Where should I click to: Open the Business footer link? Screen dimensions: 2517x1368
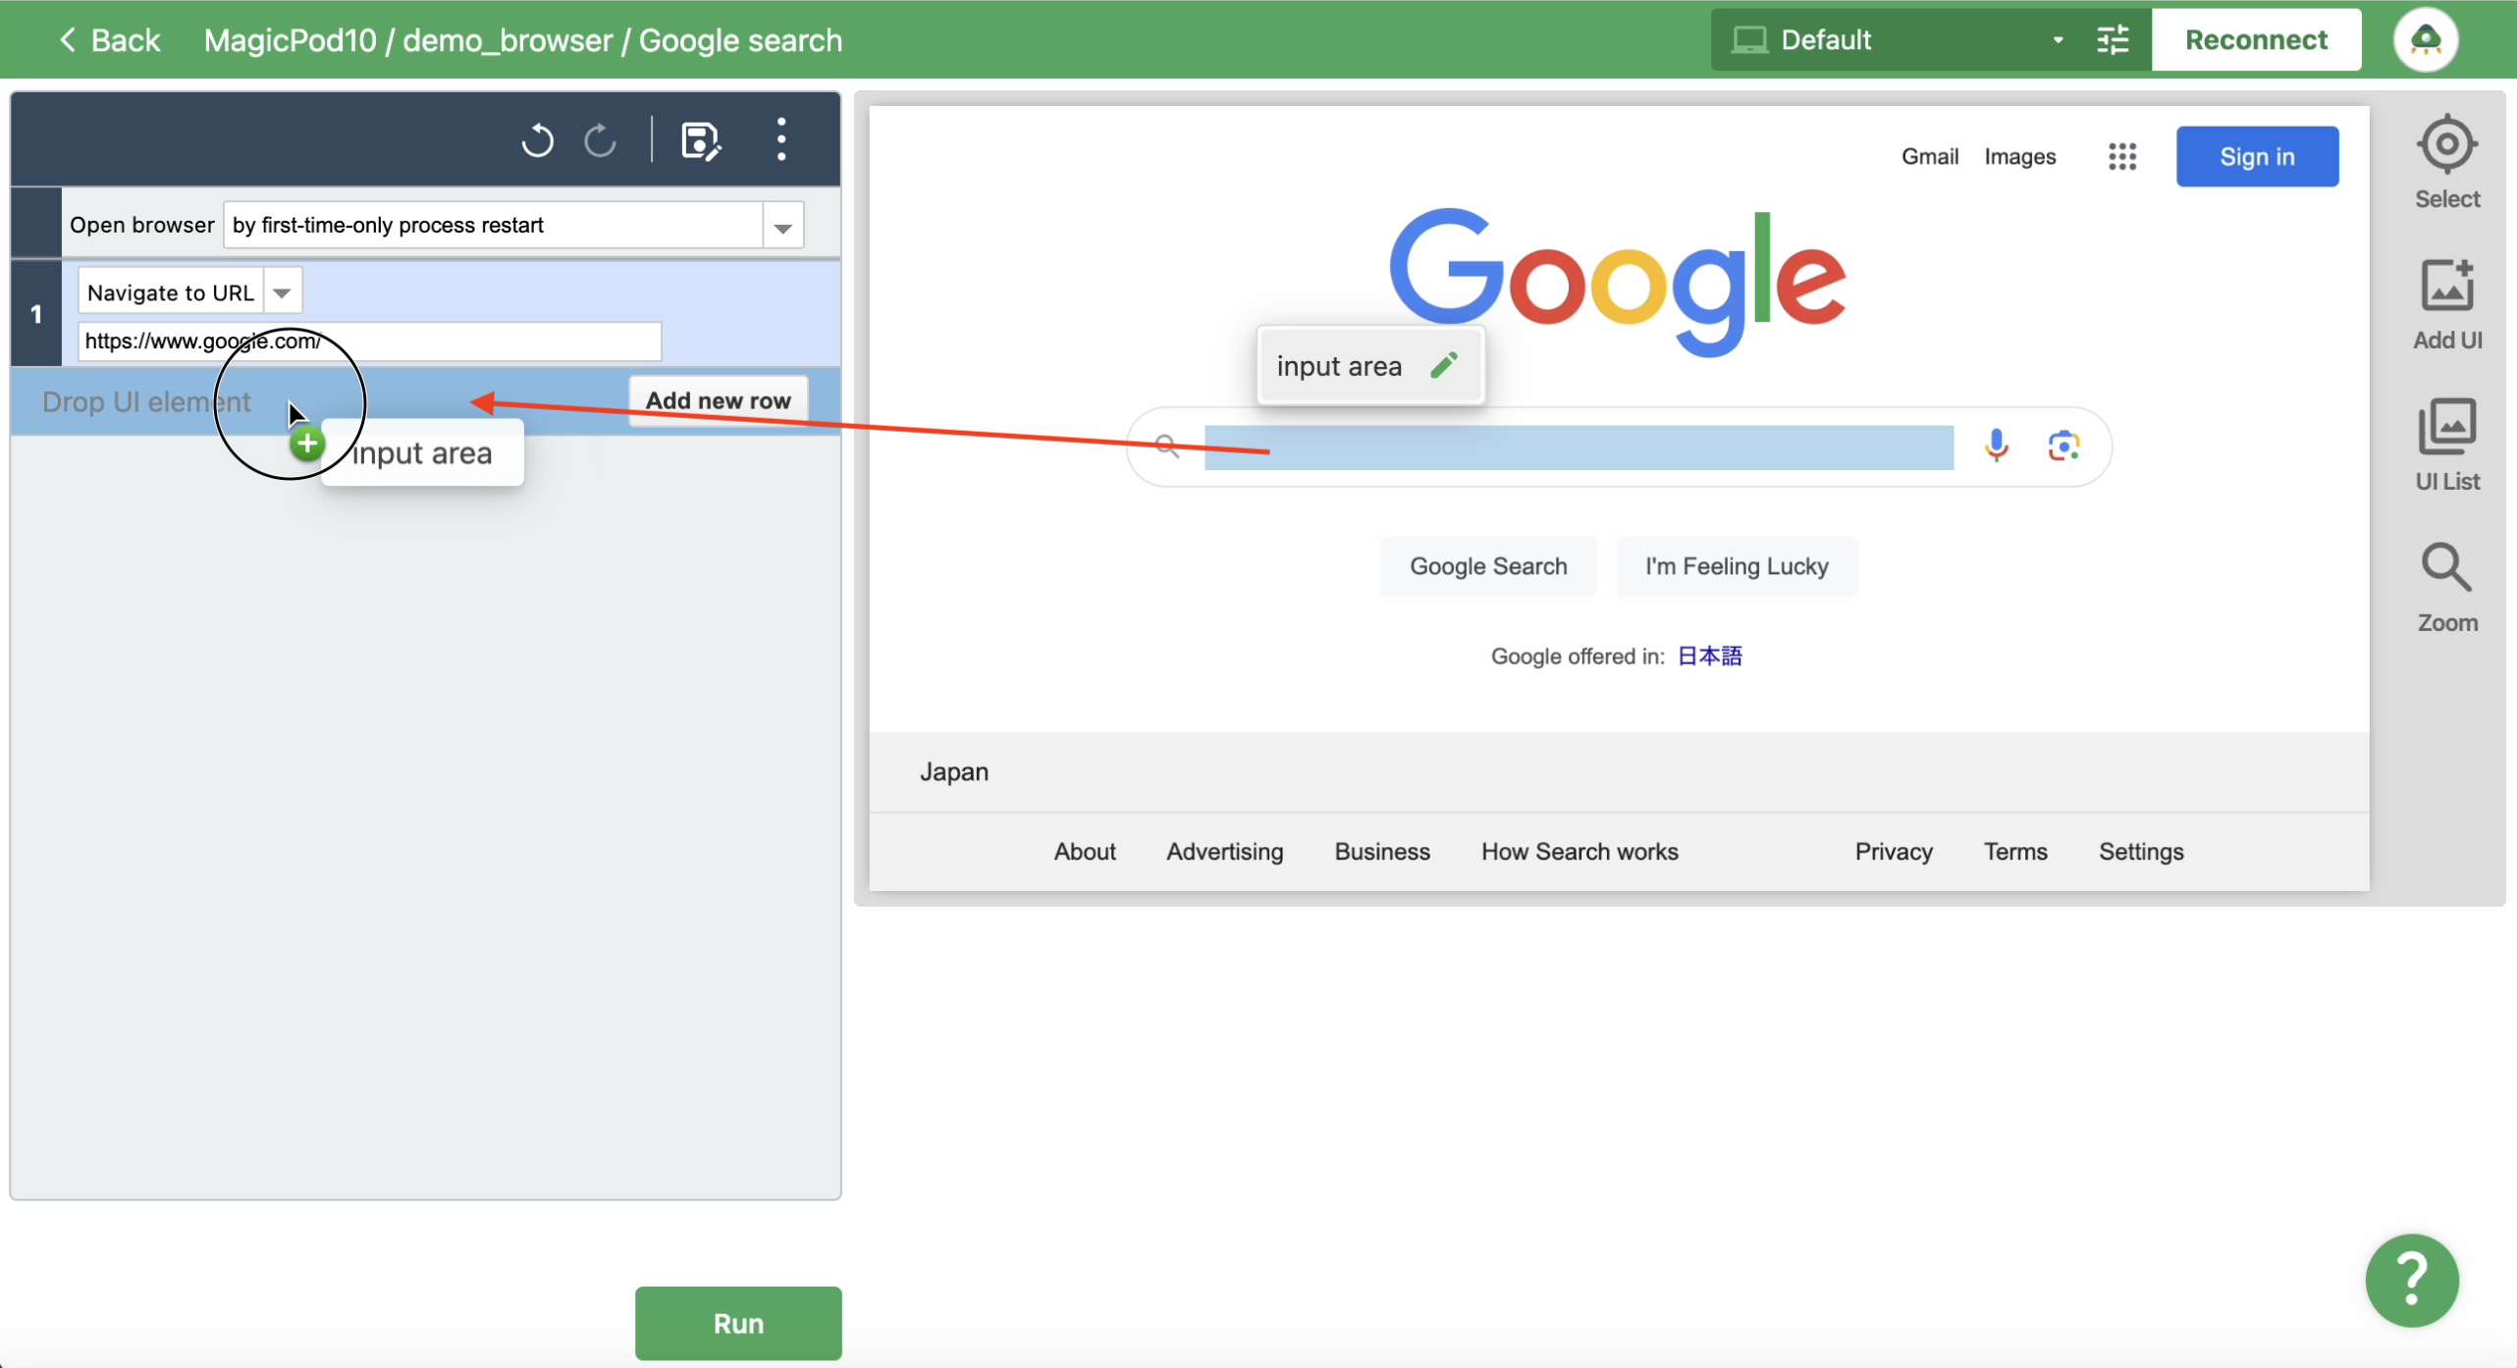pos(1382,852)
